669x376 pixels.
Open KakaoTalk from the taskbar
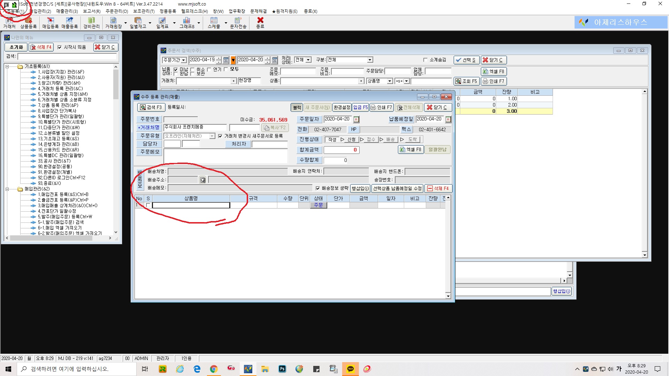pos(351,369)
